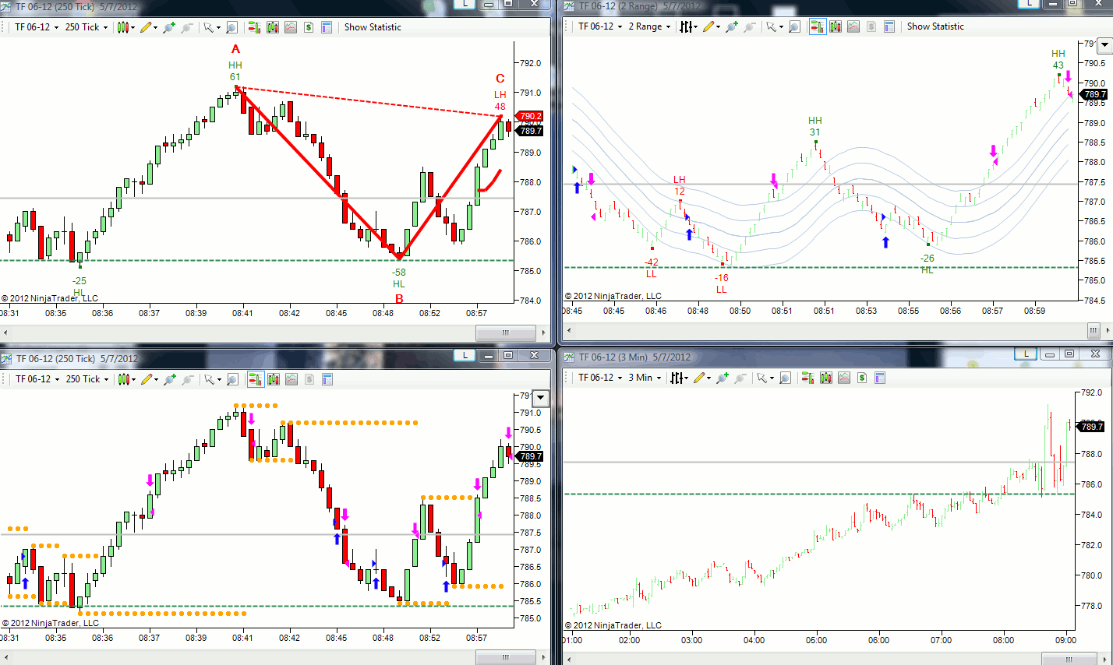Click Zoom In on the 3 Min chart

[x=722, y=378]
